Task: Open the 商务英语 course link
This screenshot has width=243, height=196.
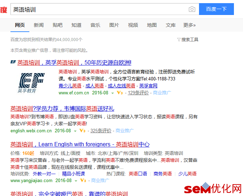Action: 163,174
